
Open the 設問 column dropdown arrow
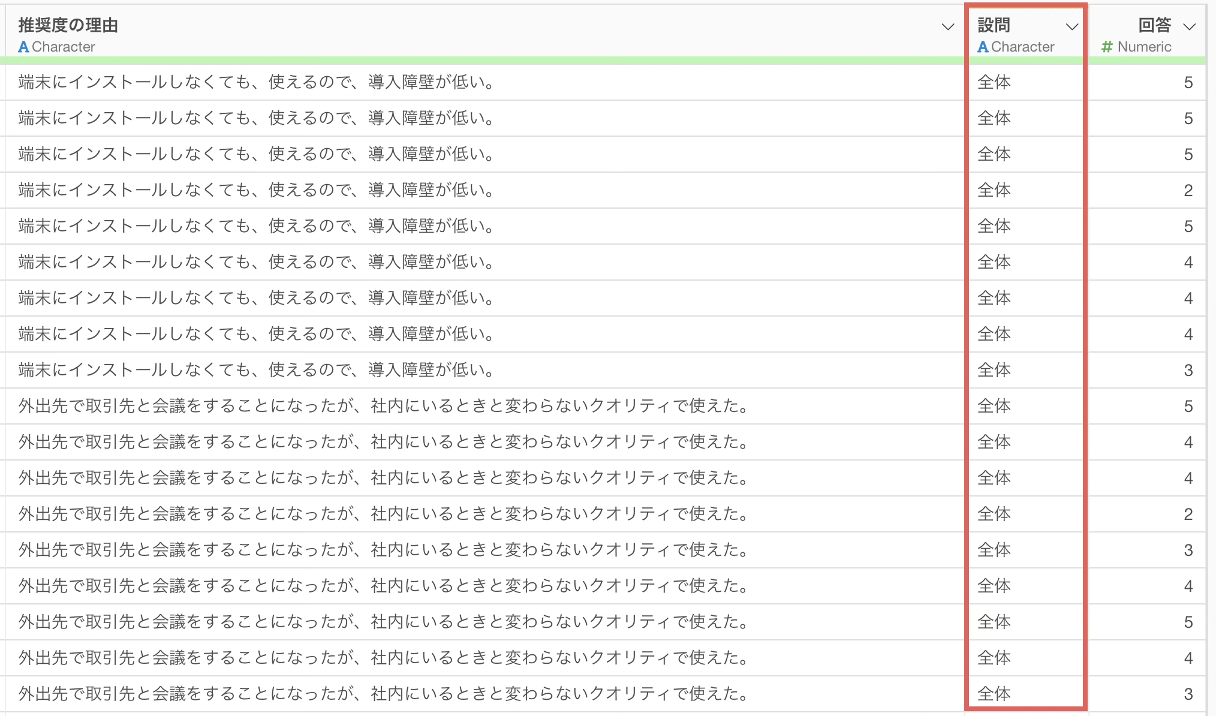pos(1071,27)
